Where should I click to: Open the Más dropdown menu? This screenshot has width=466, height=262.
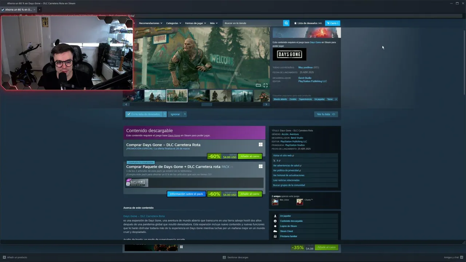pos(214,23)
